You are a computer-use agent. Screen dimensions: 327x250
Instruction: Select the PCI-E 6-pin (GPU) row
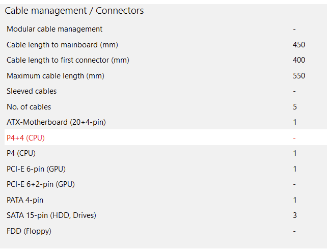[x=36, y=169]
